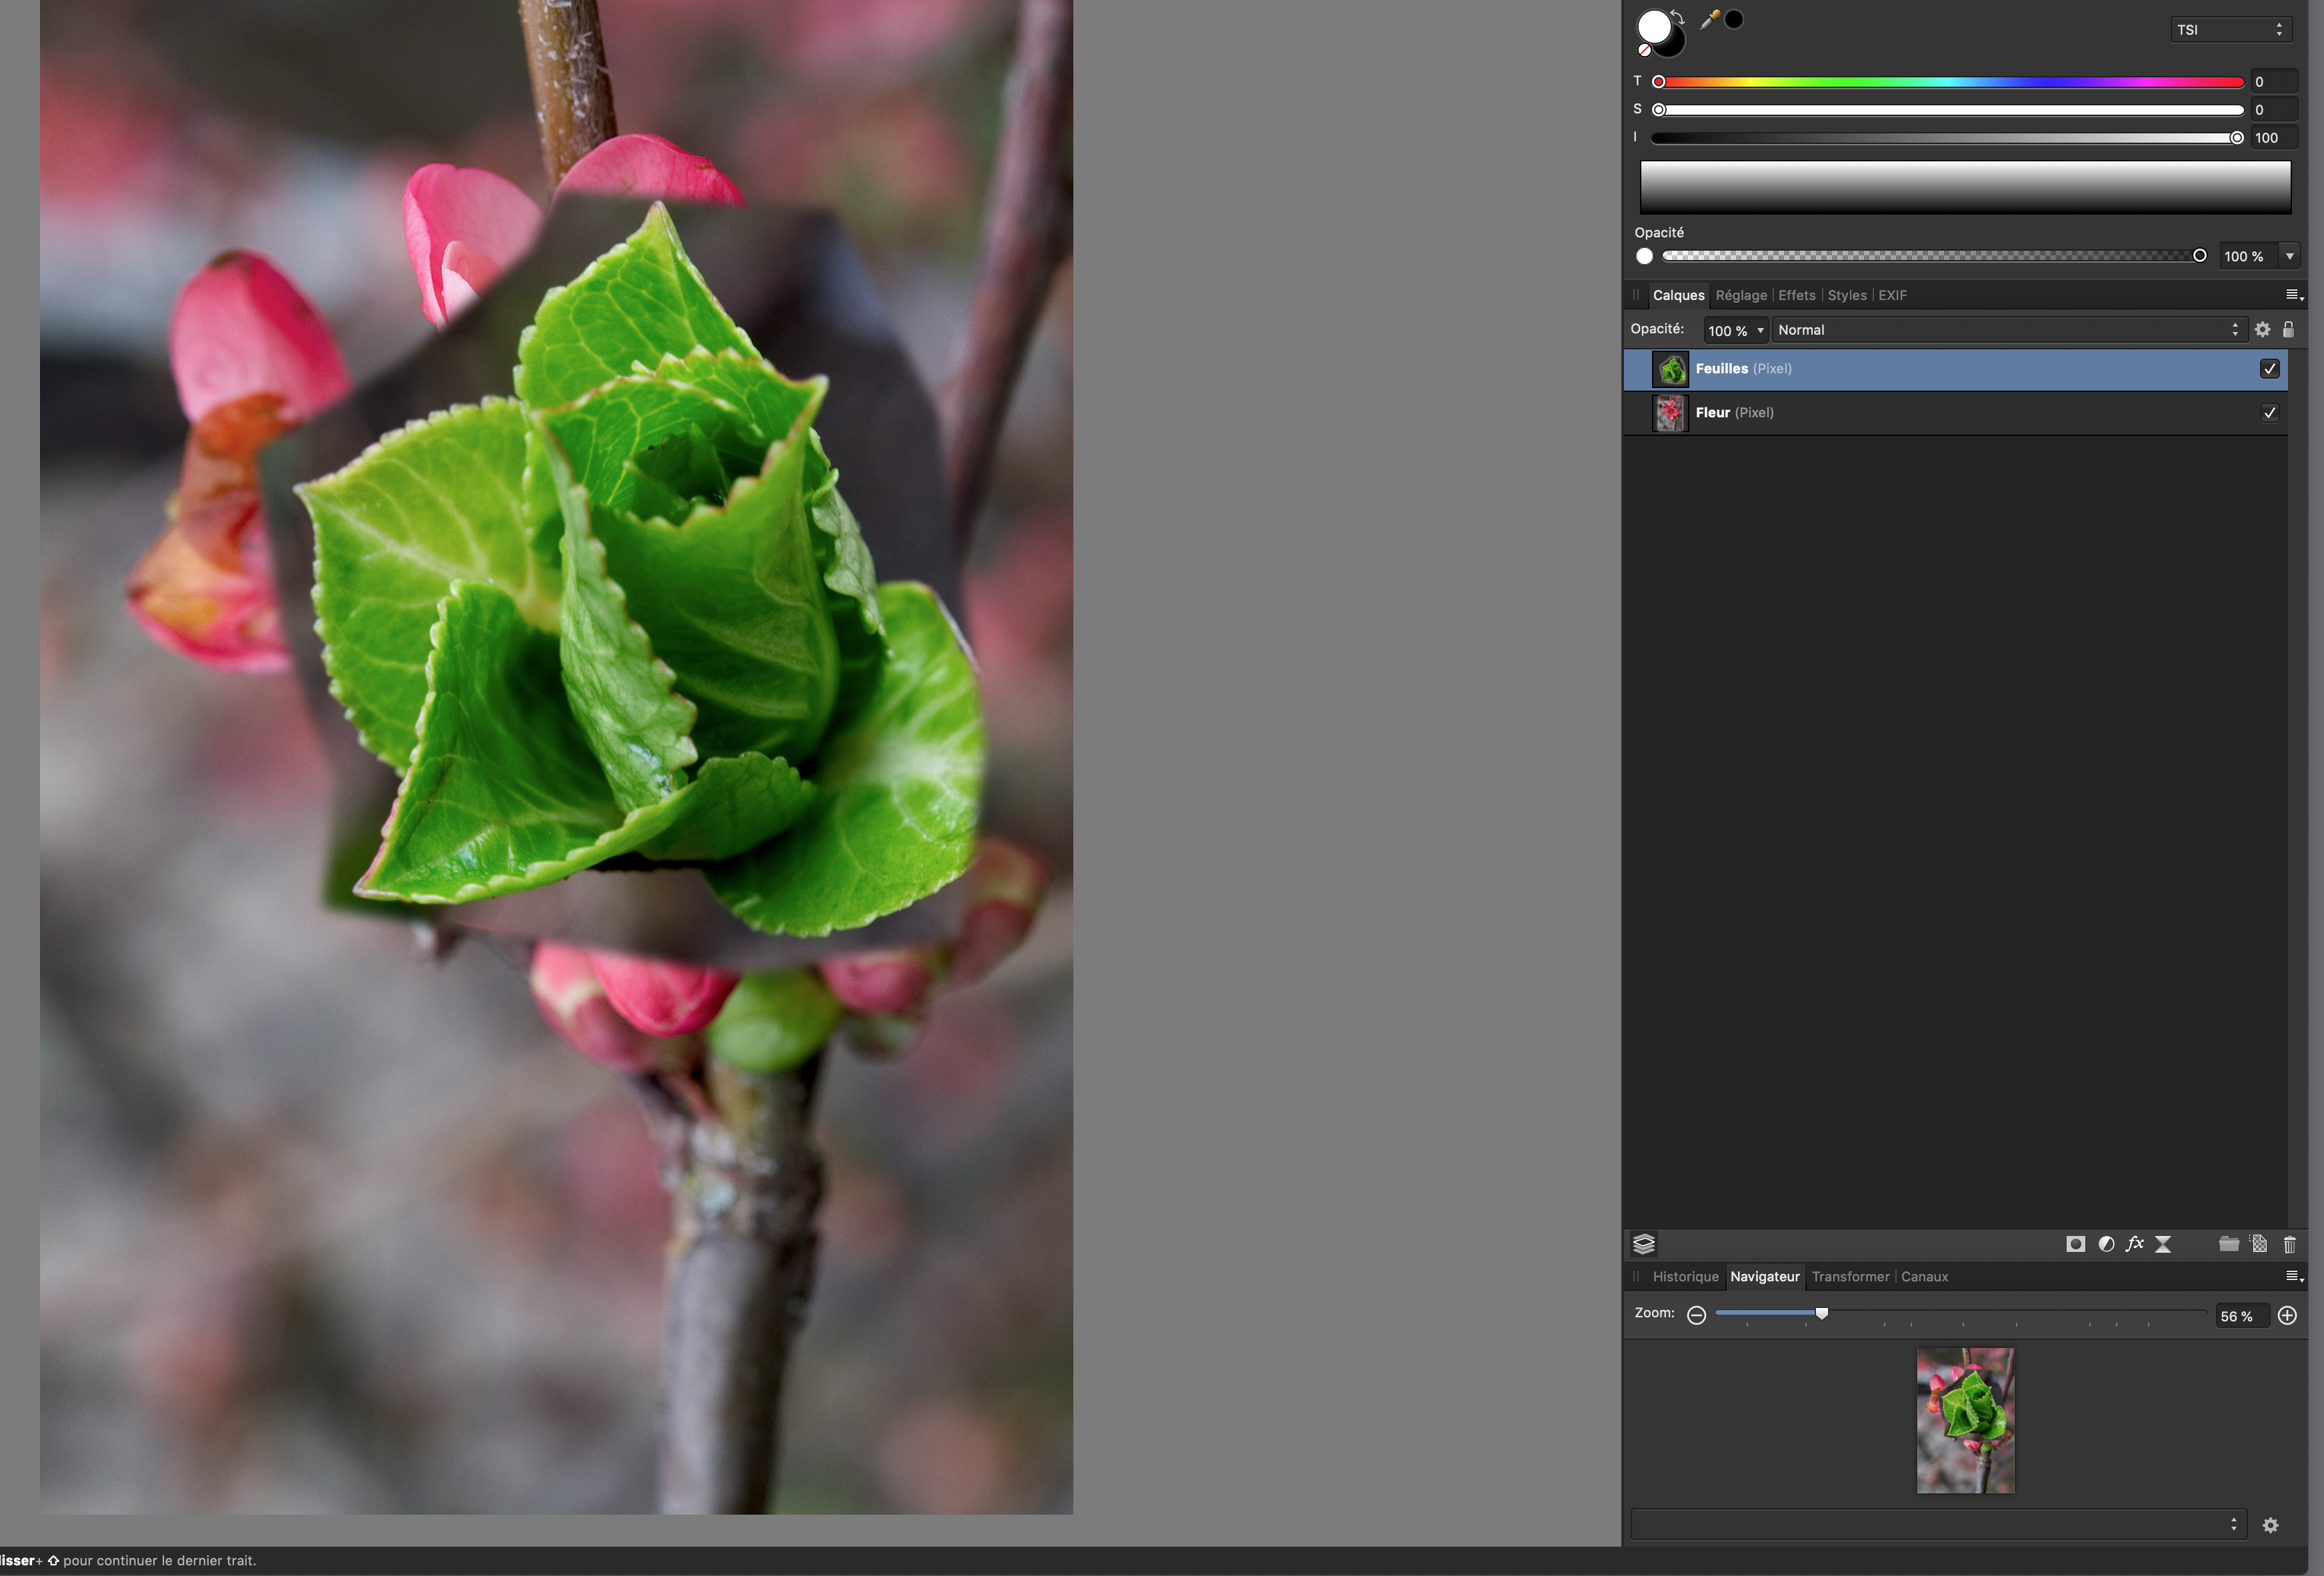This screenshot has width=2324, height=1576.
Task: Hide the Feuilles layer
Action: [x=2269, y=369]
